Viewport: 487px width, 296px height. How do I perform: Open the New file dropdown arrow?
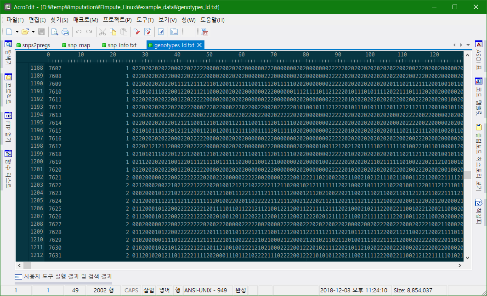[17, 32]
